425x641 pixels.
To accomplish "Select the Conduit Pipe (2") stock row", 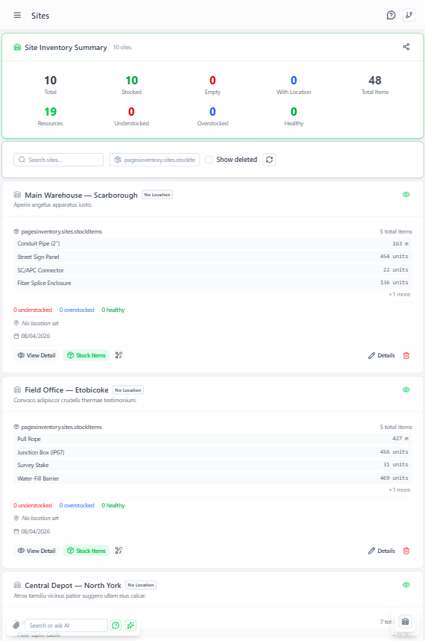I will (212, 244).
